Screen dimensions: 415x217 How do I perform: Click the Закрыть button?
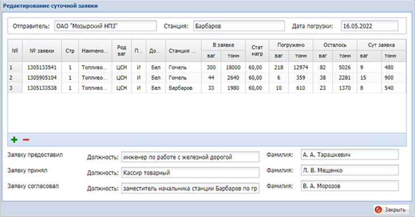click(x=391, y=210)
